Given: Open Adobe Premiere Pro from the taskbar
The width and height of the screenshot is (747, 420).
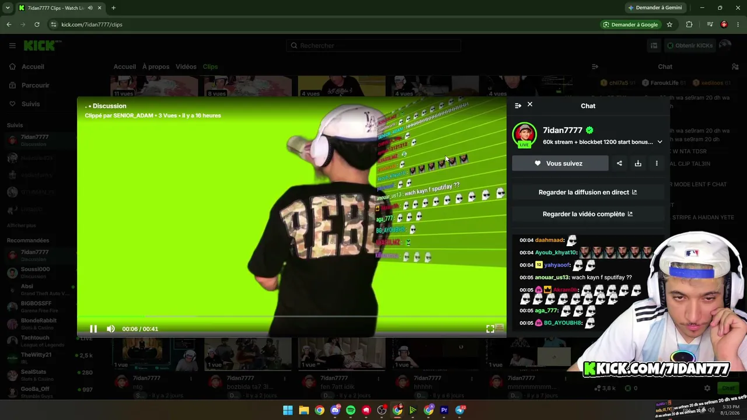Looking at the screenshot, I should click(444, 410).
